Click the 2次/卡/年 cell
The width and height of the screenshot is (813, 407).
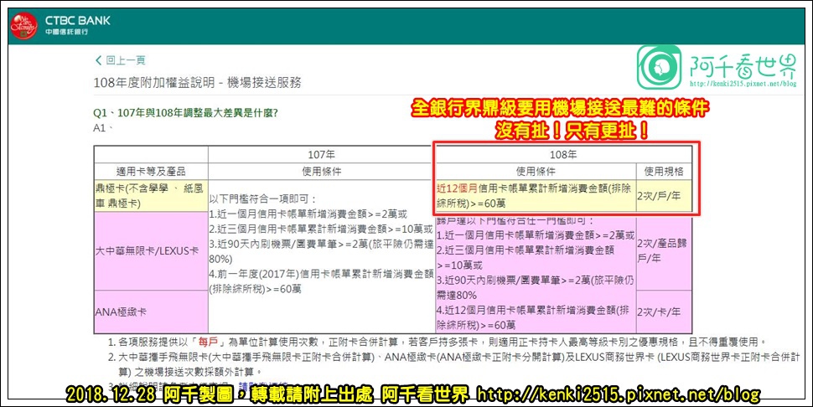click(664, 312)
